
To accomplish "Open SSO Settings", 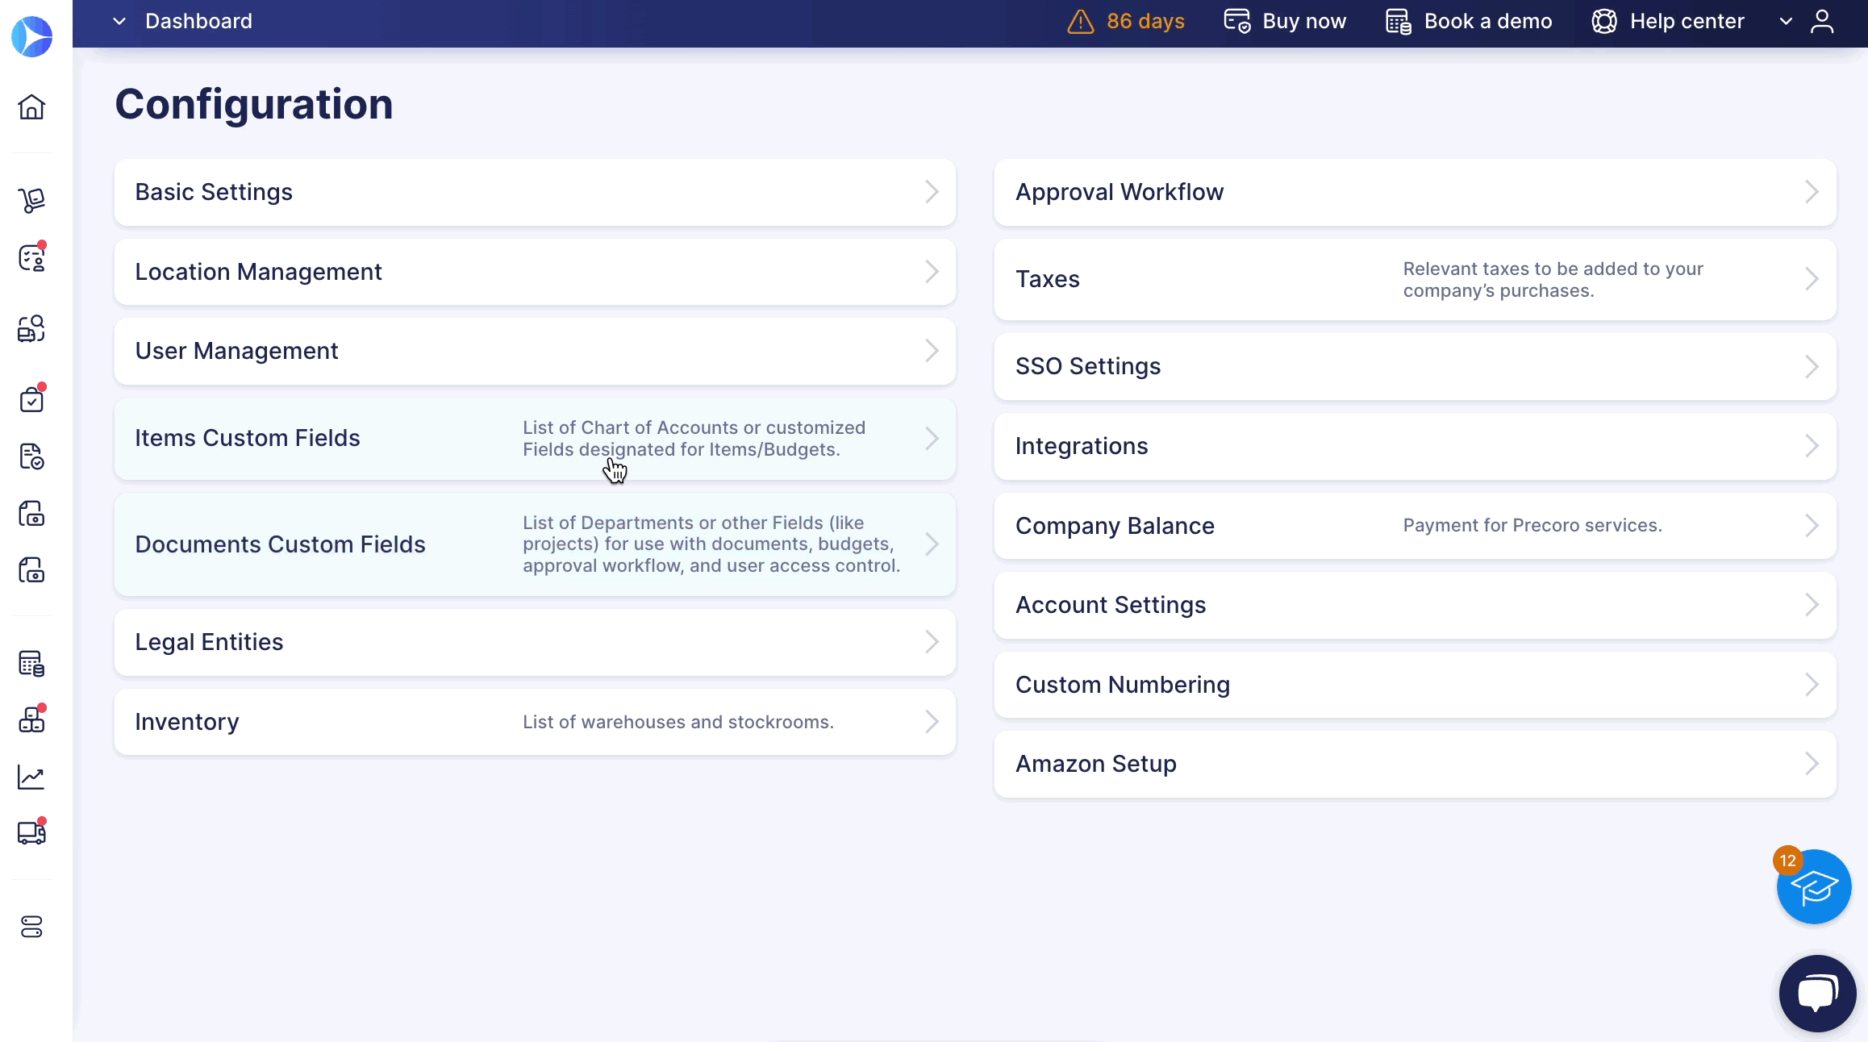I will tap(1415, 366).
